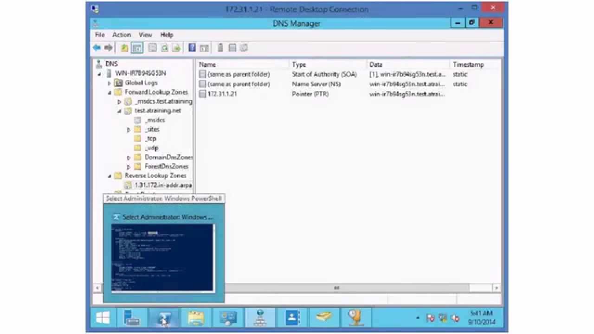Screen dimensions: 594x334
Task: Click the Up one level folder icon
Action: pos(125,48)
